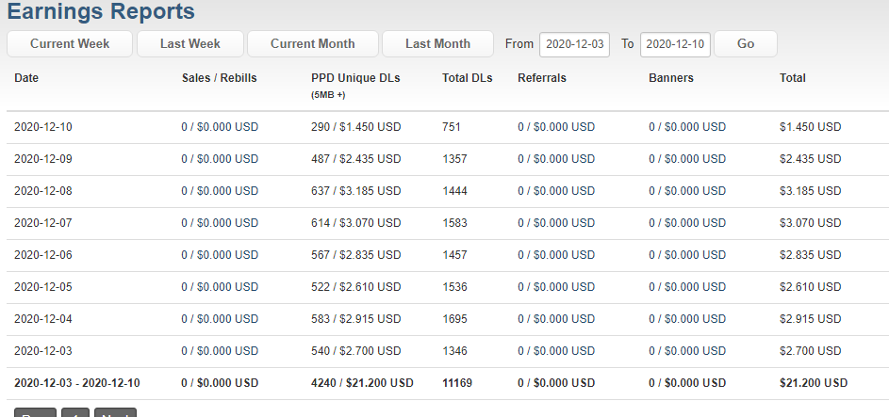The width and height of the screenshot is (889, 417).
Task: Click the Current Week button
Action: tap(70, 44)
